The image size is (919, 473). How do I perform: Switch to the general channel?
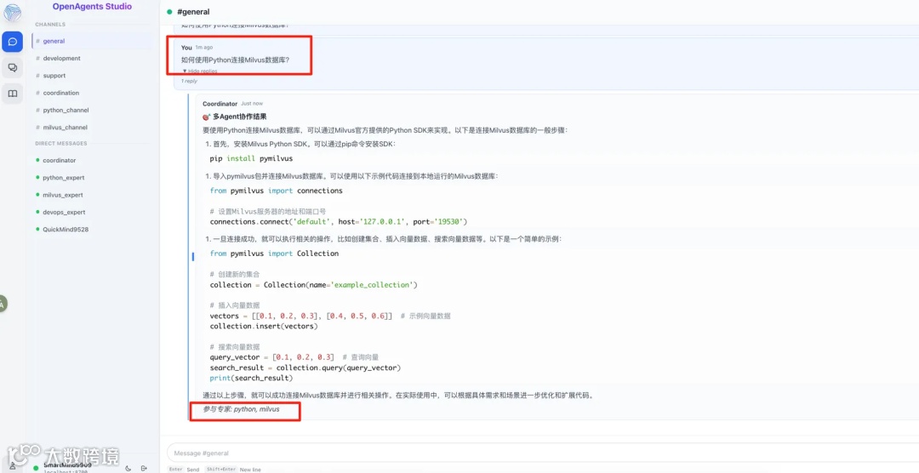pyautogui.click(x=92, y=41)
